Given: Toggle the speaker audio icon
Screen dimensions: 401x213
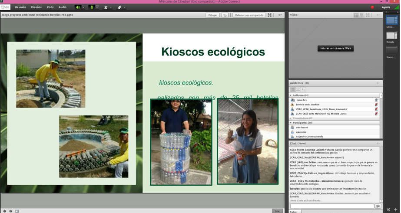Looking at the screenshot, I should pos(78,7).
